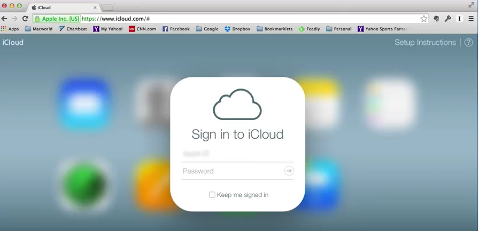Open the CNN.com bookmark
Viewport: 479px width, 231px height.
click(142, 29)
